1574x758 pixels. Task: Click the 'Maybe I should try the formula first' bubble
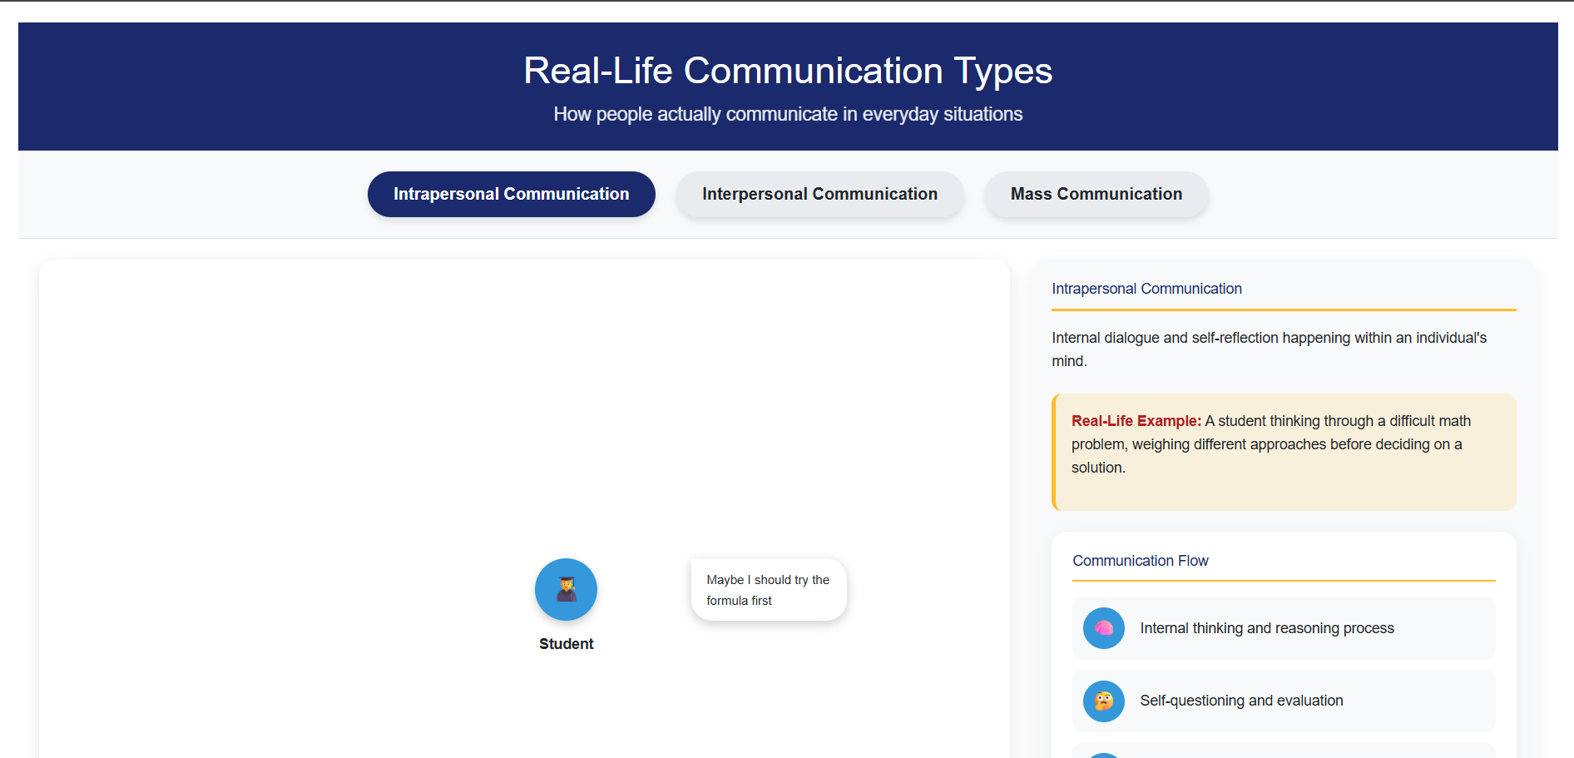pos(769,590)
